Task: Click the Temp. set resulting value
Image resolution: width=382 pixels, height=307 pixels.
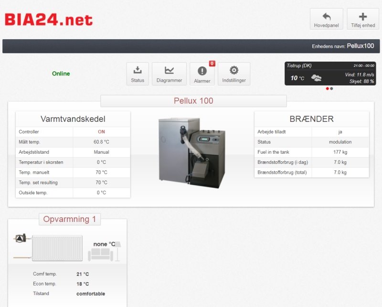Action: 101,182
